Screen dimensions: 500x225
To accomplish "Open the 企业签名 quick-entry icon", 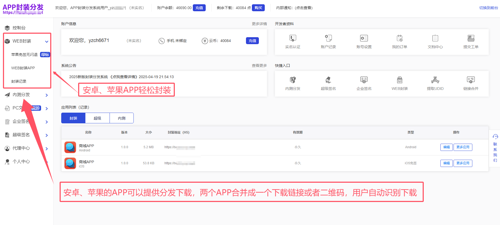I will pos(364,80).
